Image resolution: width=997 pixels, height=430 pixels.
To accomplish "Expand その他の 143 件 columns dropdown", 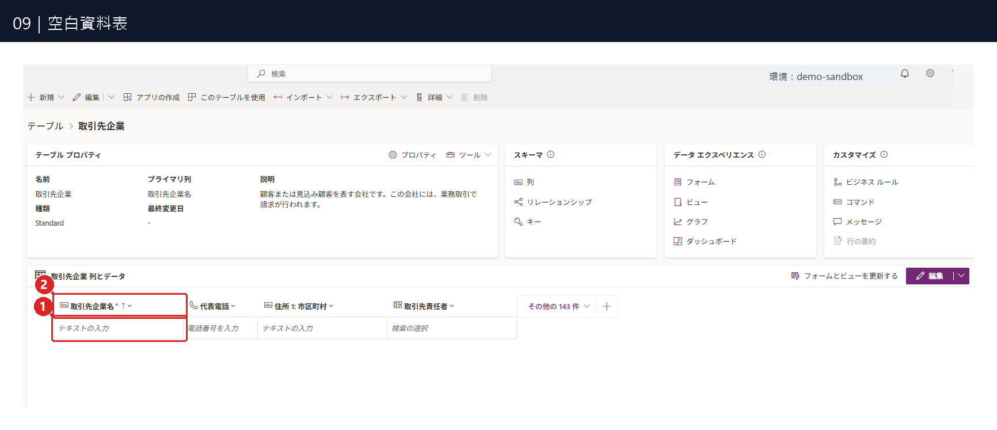I will coord(587,306).
